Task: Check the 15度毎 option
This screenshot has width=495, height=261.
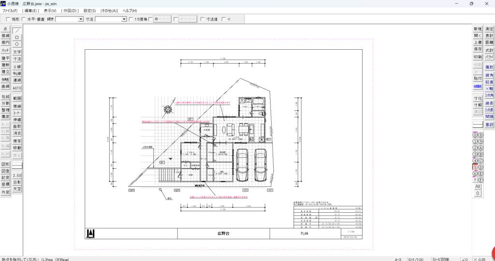Action: pyautogui.click(x=131, y=19)
